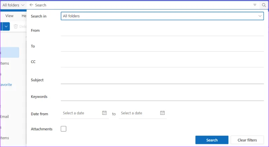Click the back arrow beside Search

click(31, 5)
